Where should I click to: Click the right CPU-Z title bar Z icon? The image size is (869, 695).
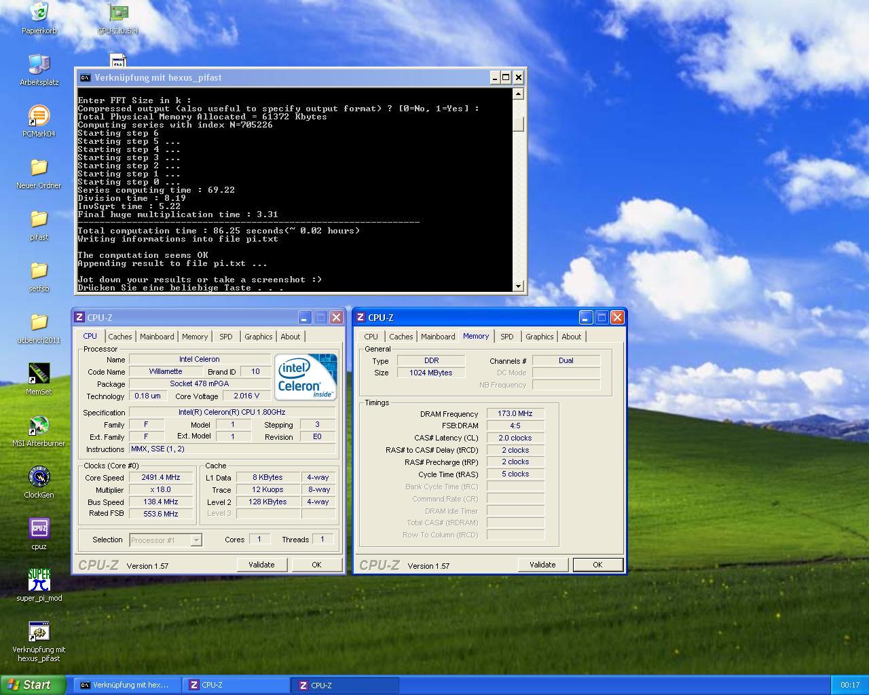[360, 317]
